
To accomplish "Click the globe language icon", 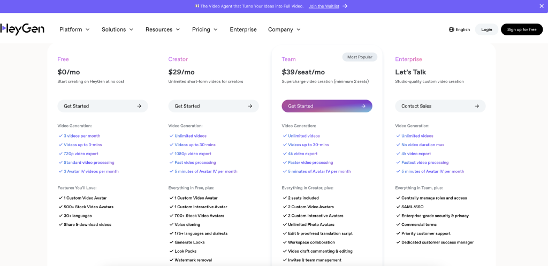I will pyautogui.click(x=451, y=30).
